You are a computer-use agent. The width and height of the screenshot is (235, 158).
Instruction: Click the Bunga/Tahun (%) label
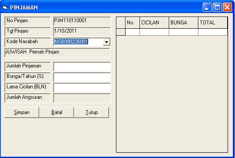click(27, 77)
